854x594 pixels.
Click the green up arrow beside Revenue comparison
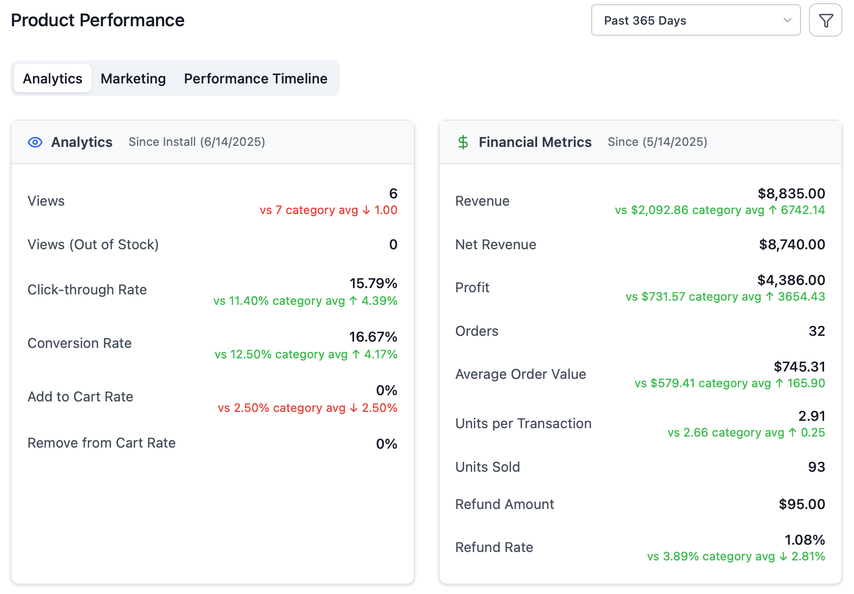pos(774,210)
